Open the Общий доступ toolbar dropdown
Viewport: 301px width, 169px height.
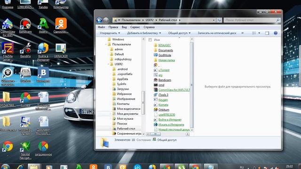[x=179, y=33]
